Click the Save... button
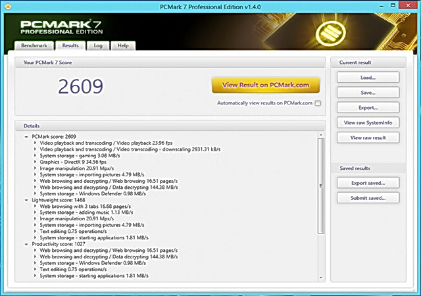 click(368, 93)
